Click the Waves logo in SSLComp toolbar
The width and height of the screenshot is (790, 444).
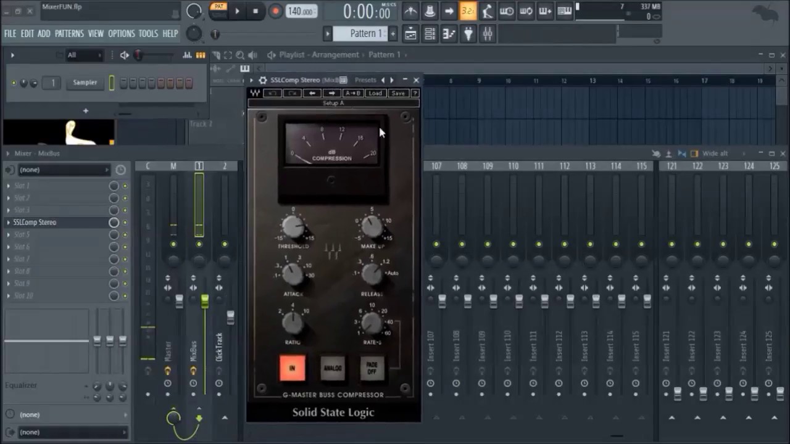(255, 93)
